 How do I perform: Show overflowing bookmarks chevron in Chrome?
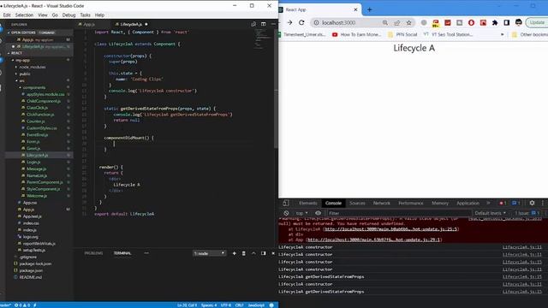click(x=503, y=34)
